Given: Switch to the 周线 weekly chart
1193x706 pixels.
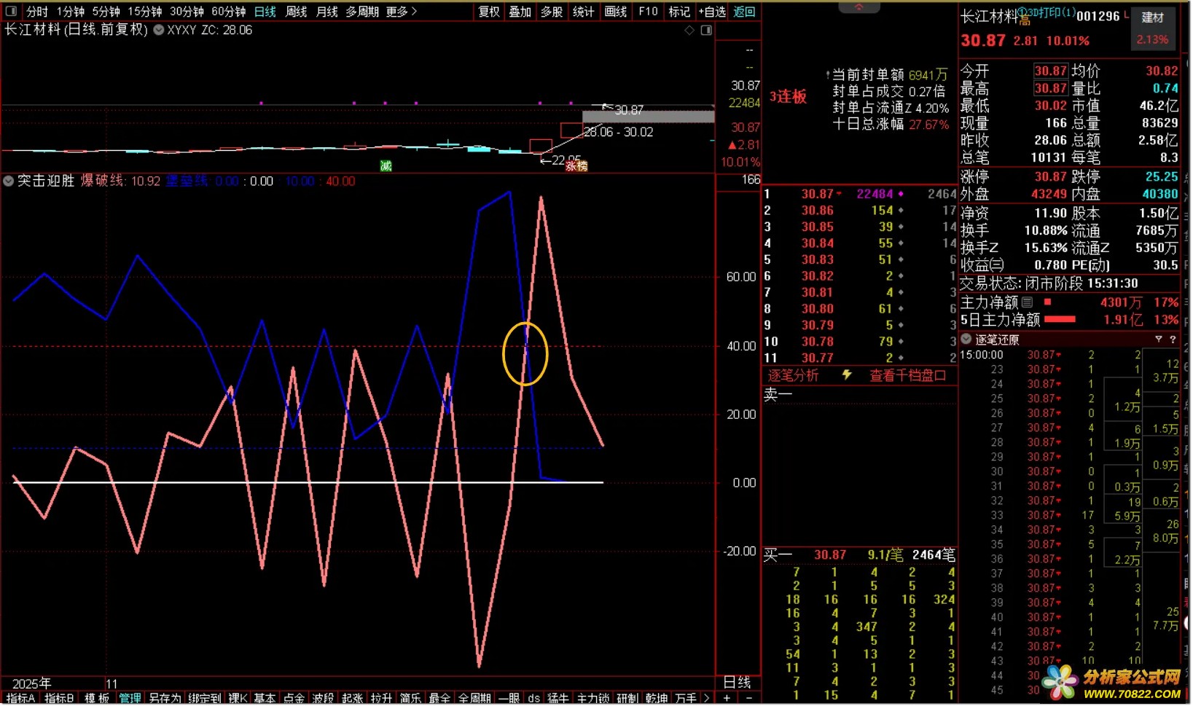Looking at the screenshot, I should click(x=296, y=12).
